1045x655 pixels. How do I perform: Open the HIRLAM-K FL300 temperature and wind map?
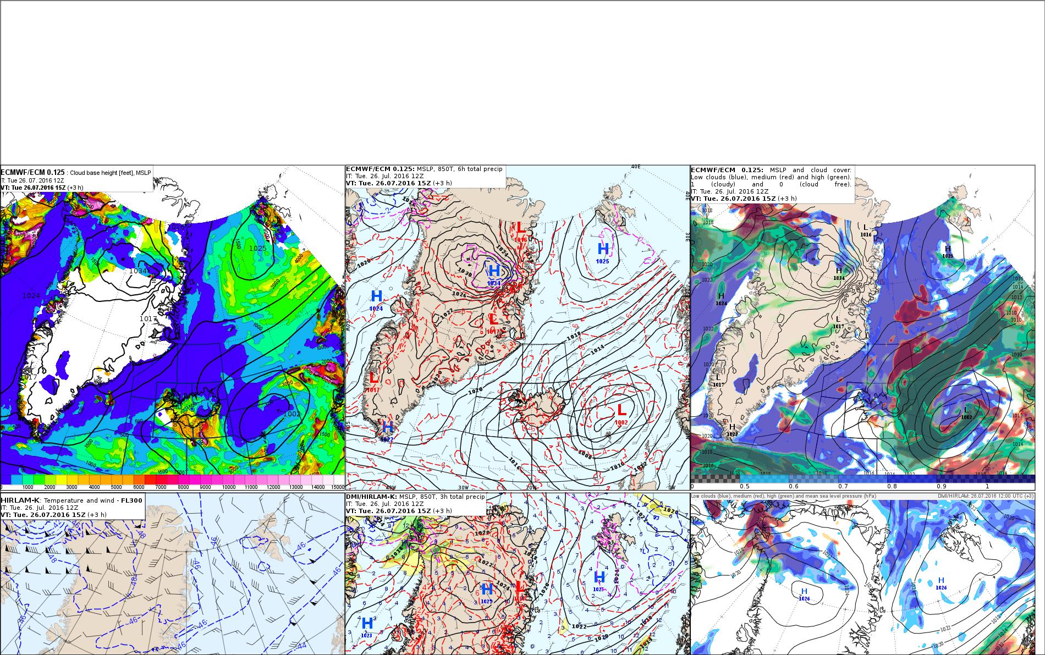tap(172, 574)
